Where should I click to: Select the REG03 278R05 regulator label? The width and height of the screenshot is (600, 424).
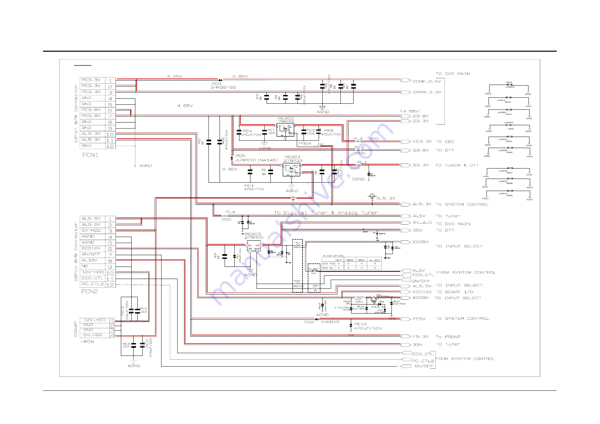(x=254, y=236)
